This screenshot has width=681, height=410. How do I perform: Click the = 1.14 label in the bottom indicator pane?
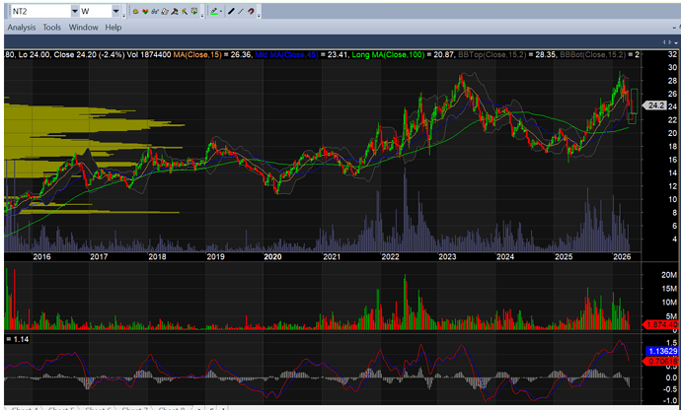click(18, 339)
